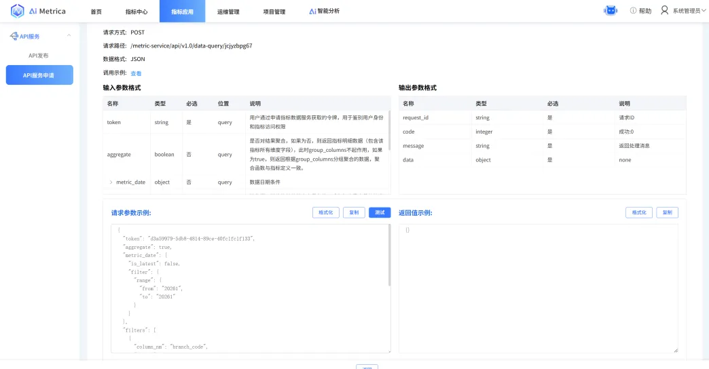The width and height of the screenshot is (709, 369).
Task: Switch to the 指标中心 tab
Action: (137, 12)
